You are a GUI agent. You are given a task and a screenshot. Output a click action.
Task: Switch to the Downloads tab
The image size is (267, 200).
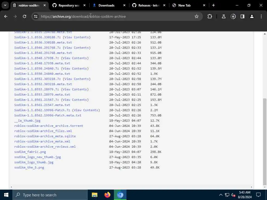(x=106, y=5)
